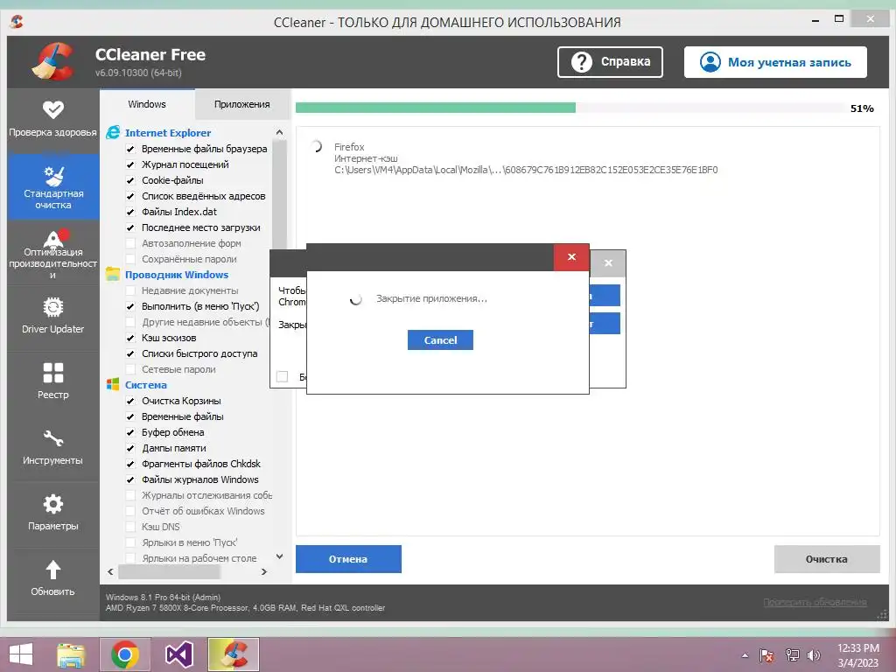Open Visual Studio from taskbar
This screenshot has width=896, height=672.
pyautogui.click(x=178, y=654)
